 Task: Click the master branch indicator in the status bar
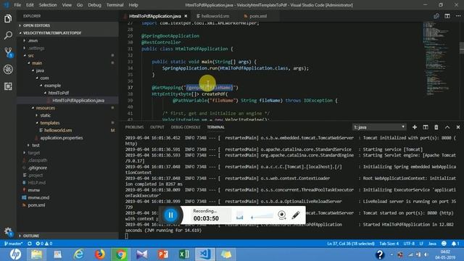(14, 244)
